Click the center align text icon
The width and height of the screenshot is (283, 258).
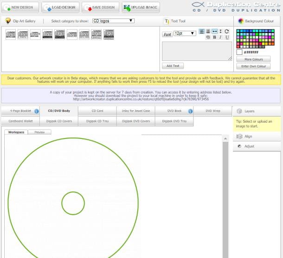[x=208, y=31]
